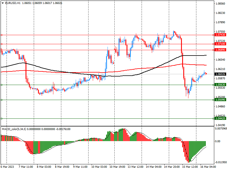Select the red 1.07100 price level label

coord(220,44)
